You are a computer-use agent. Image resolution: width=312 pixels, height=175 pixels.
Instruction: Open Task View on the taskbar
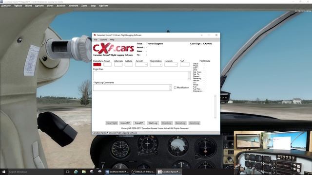click(67, 172)
